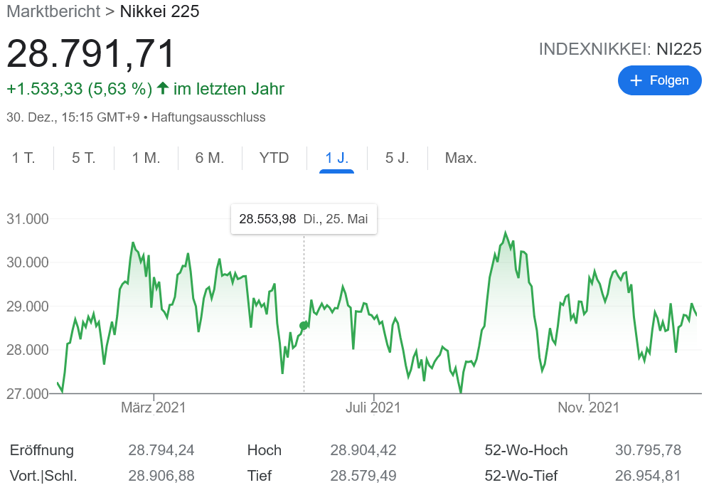Viewport: 704px width, 490px height.
Task: Click the Haftungsausschluss disclaimer link
Action: [x=208, y=117]
